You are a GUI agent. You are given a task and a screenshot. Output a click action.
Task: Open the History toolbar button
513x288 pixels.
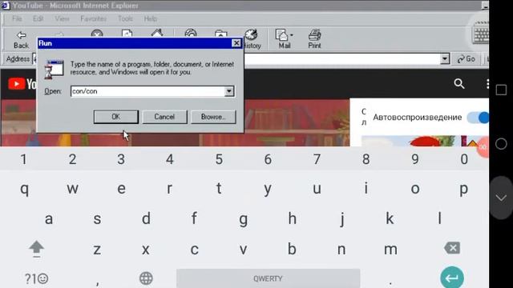coord(252,39)
